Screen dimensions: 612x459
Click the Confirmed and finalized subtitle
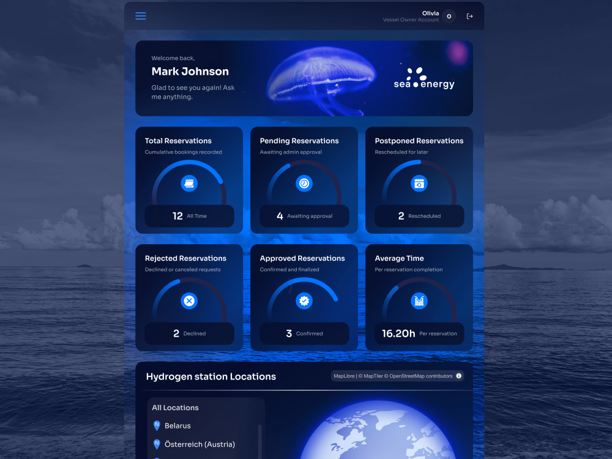289,270
